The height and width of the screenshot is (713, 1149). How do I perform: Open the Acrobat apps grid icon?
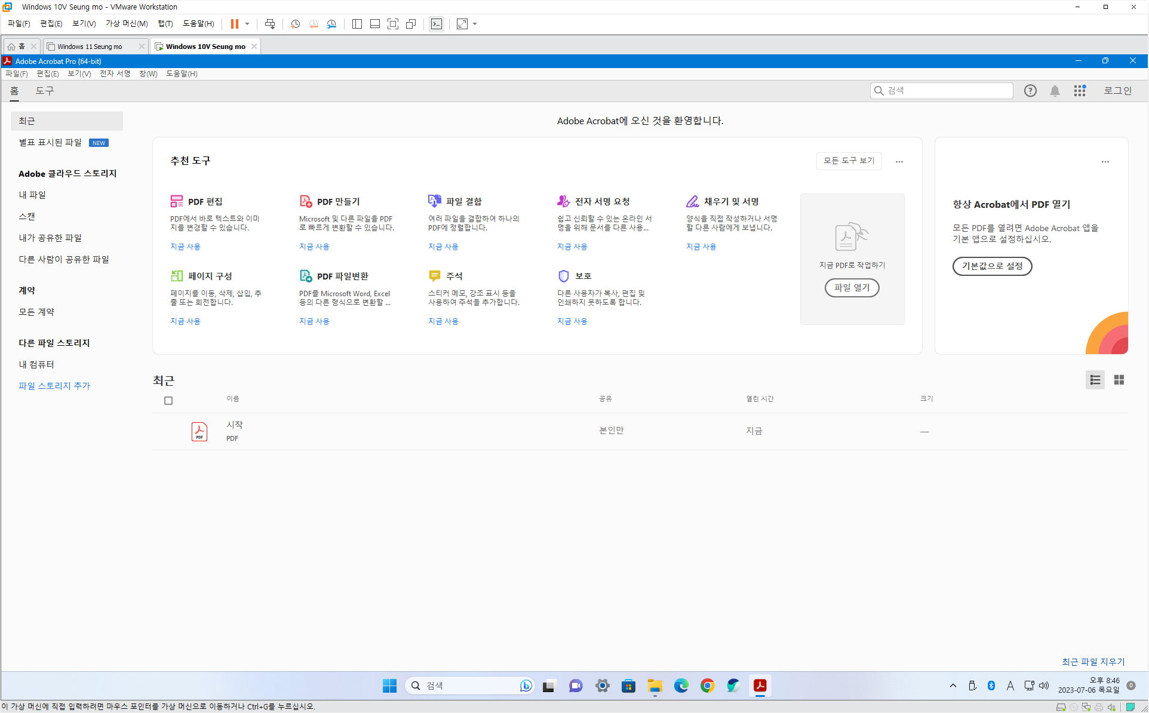pos(1079,91)
